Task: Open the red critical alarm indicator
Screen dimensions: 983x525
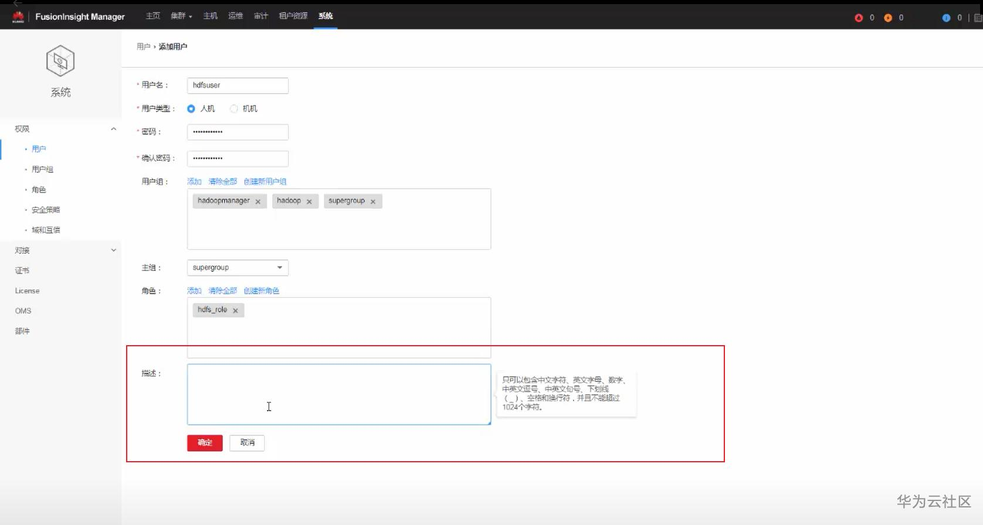Action: coord(859,18)
